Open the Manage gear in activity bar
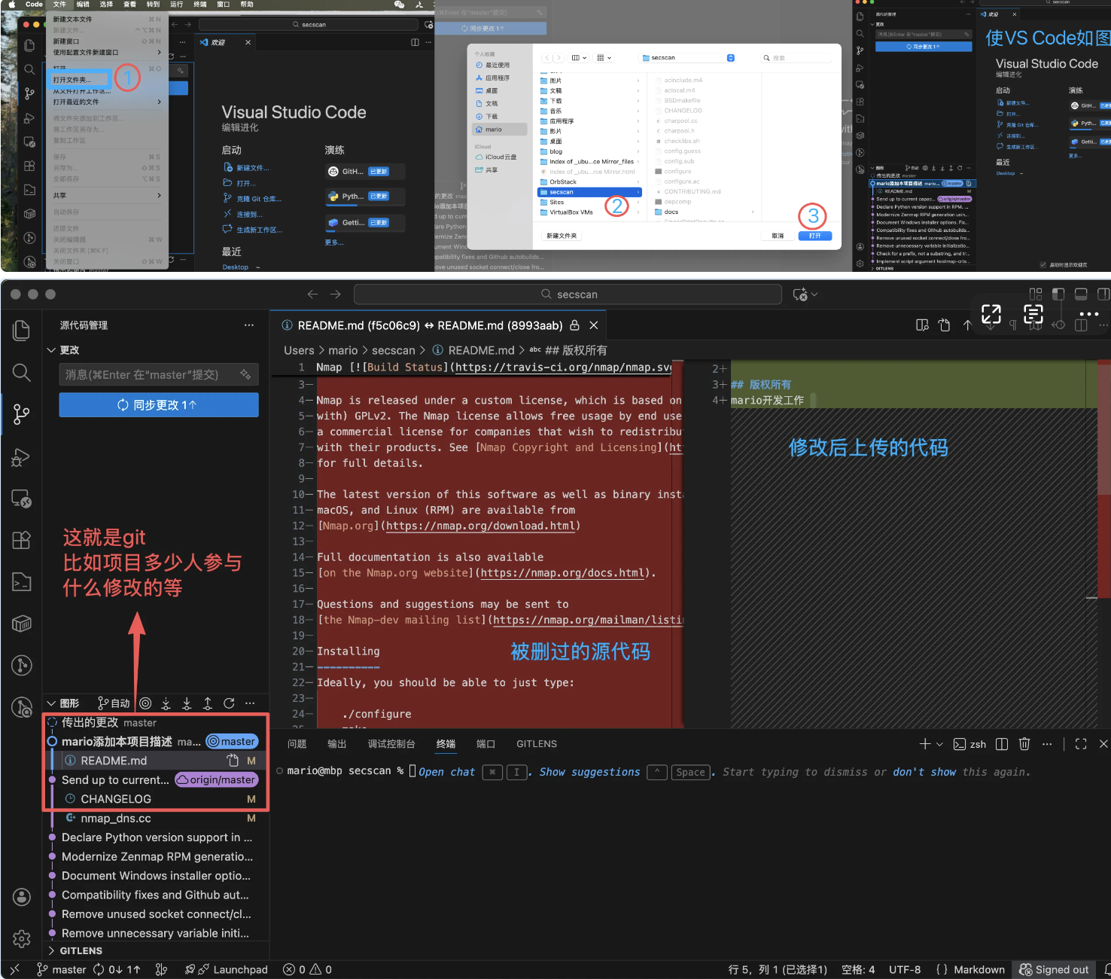This screenshot has width=1111, height=979. [x=22, y=938]
